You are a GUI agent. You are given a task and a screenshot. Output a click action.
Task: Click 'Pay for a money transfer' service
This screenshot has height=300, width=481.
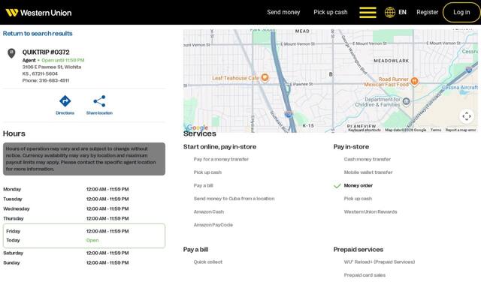tap(221, 159)
